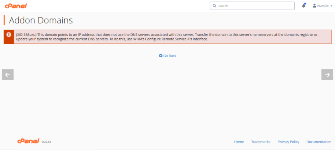Expand the caret next to example
The image size is (335, 150).
tap(331, 6)
